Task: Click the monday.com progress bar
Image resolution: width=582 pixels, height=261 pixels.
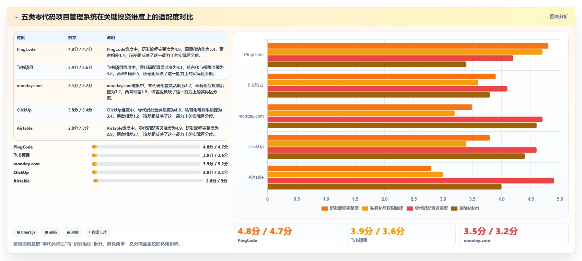Action: pos(146,164)
